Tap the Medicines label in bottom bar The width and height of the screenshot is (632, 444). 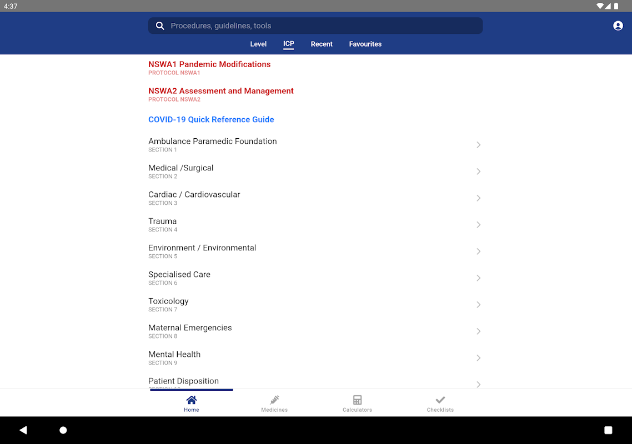coord(274,410)
